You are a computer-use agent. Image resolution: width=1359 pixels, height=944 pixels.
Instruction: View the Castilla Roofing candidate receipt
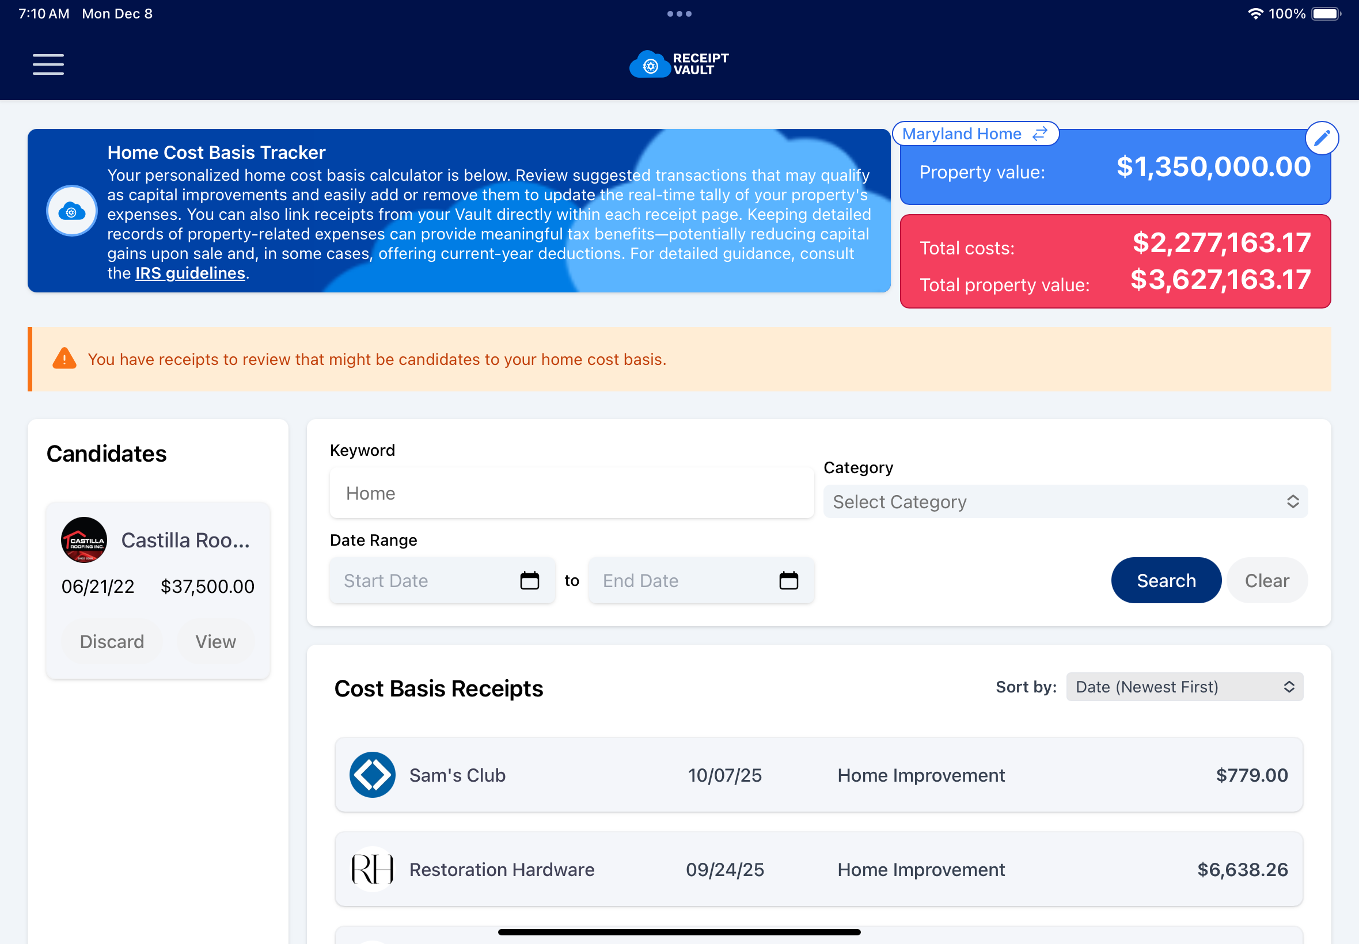pos(215,641)
